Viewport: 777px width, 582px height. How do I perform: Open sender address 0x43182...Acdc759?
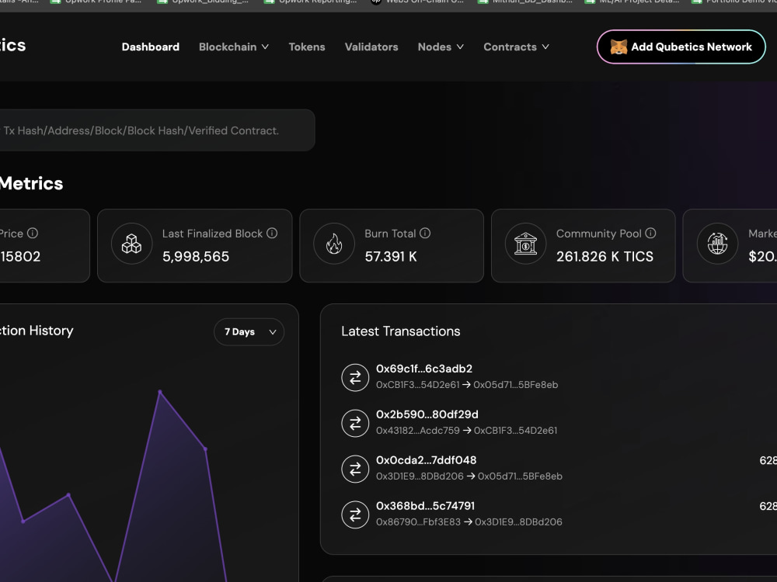coord(418,431)
